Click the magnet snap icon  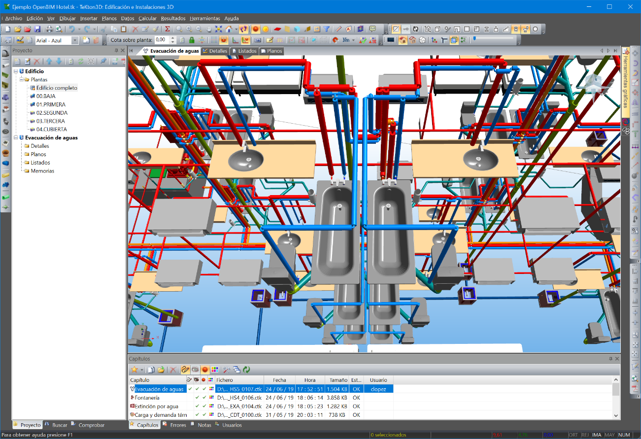coord(336,40)
